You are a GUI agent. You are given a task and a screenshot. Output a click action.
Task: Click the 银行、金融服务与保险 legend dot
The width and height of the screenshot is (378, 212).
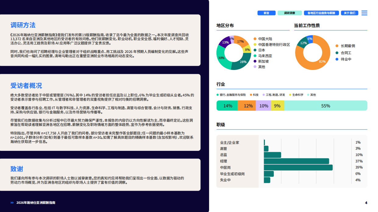tap(218, 95)
